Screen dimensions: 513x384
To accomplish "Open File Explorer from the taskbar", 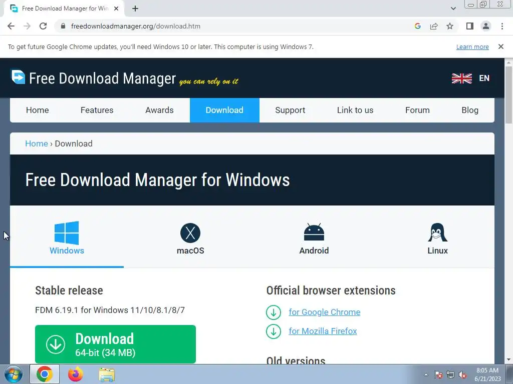I will (x=107, y=374).
